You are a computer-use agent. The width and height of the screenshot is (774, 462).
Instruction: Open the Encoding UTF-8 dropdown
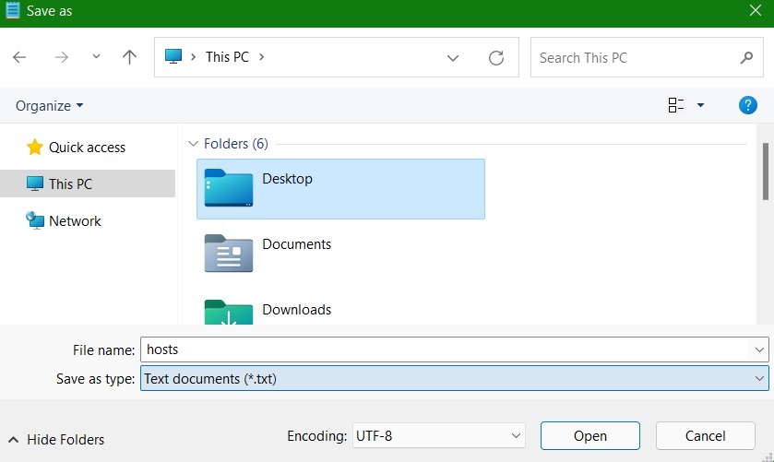[439, 436]
